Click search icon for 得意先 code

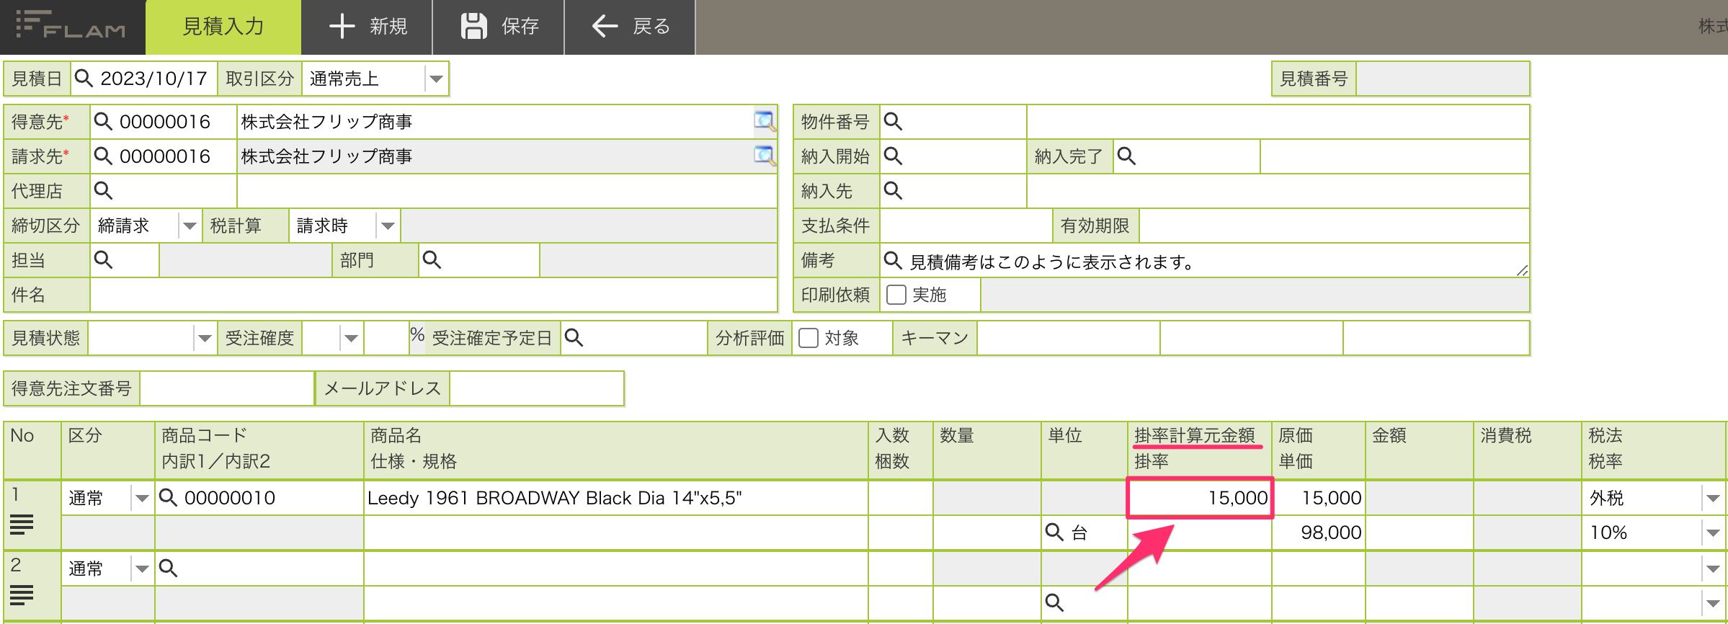point(103,122)
